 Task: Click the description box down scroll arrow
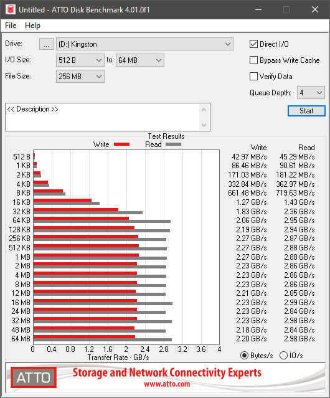tap(204, 125)
